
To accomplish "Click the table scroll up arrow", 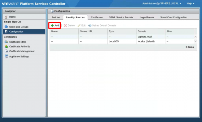I will tap(196, 37).
